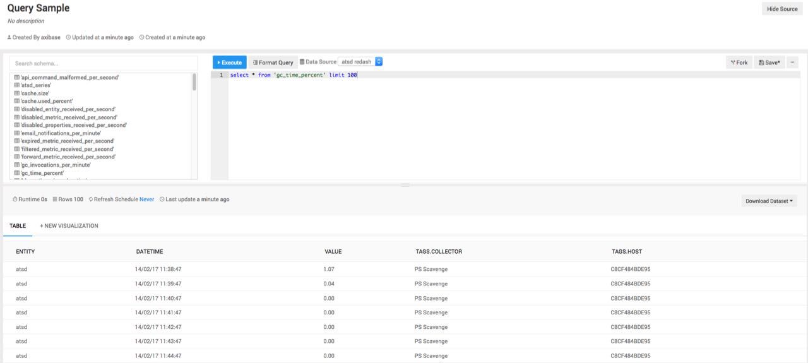Click the table icon beside 'cache.size'
Viewport: 808px width, 363px height.
(17, 93)
